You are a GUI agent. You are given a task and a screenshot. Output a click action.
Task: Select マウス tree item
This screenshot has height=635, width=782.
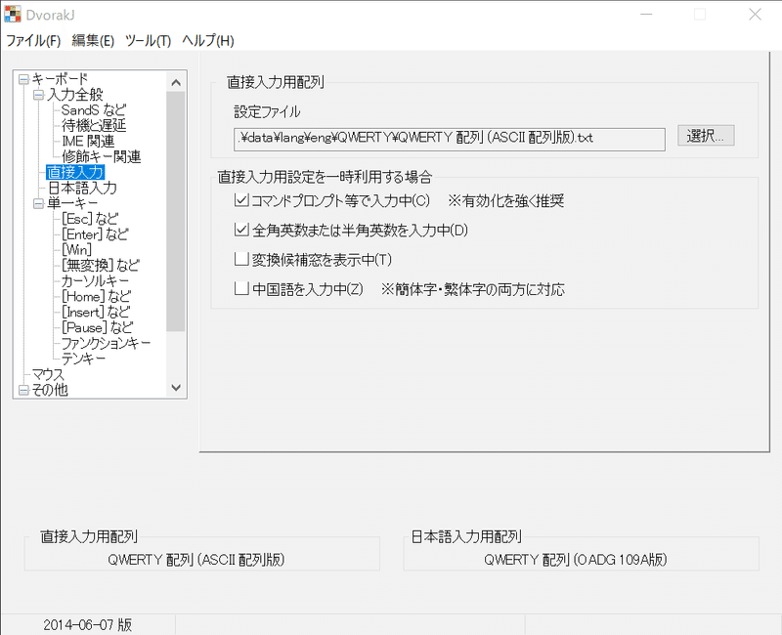click(x=48, y=374)
